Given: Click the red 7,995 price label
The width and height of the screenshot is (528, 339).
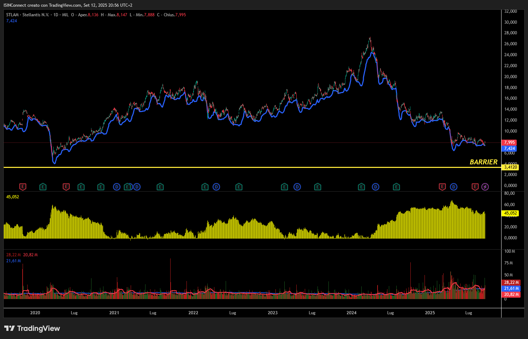Looking at the screenshot, I should tap(509, 142).
